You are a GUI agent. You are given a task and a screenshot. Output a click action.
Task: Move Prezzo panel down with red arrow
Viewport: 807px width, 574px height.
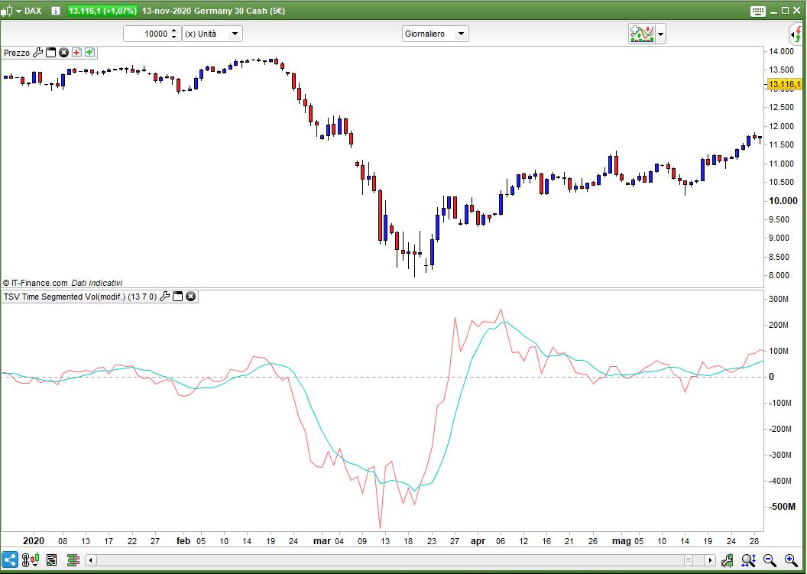(x=77, y=53)
